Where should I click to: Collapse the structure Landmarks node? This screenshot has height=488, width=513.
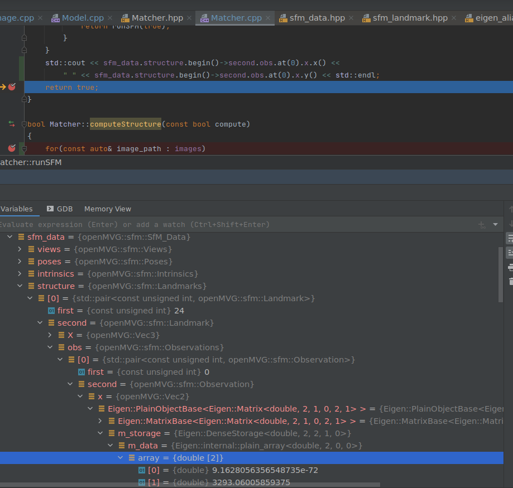(20, 286)
